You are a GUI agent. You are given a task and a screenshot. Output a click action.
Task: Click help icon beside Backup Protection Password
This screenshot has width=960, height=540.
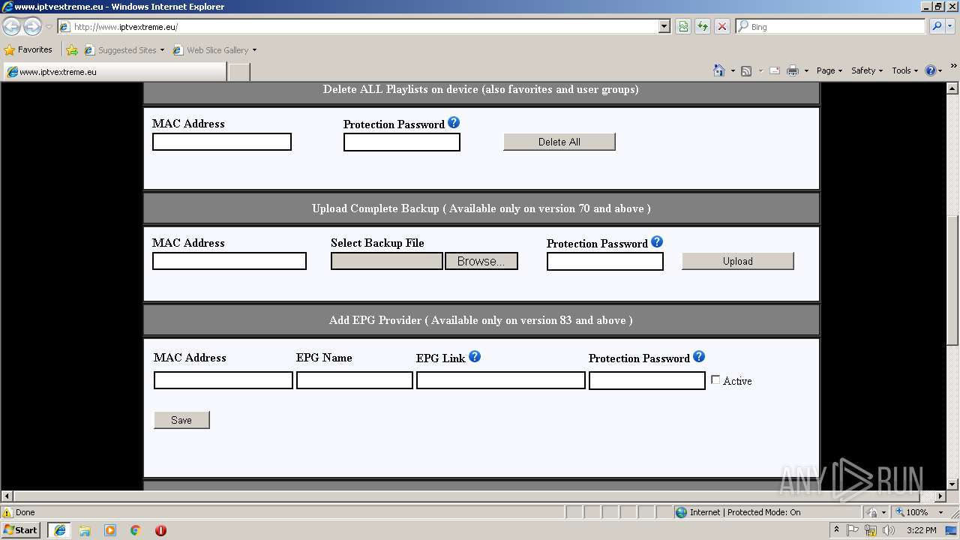pyautogui.click(x=657, y=241)
